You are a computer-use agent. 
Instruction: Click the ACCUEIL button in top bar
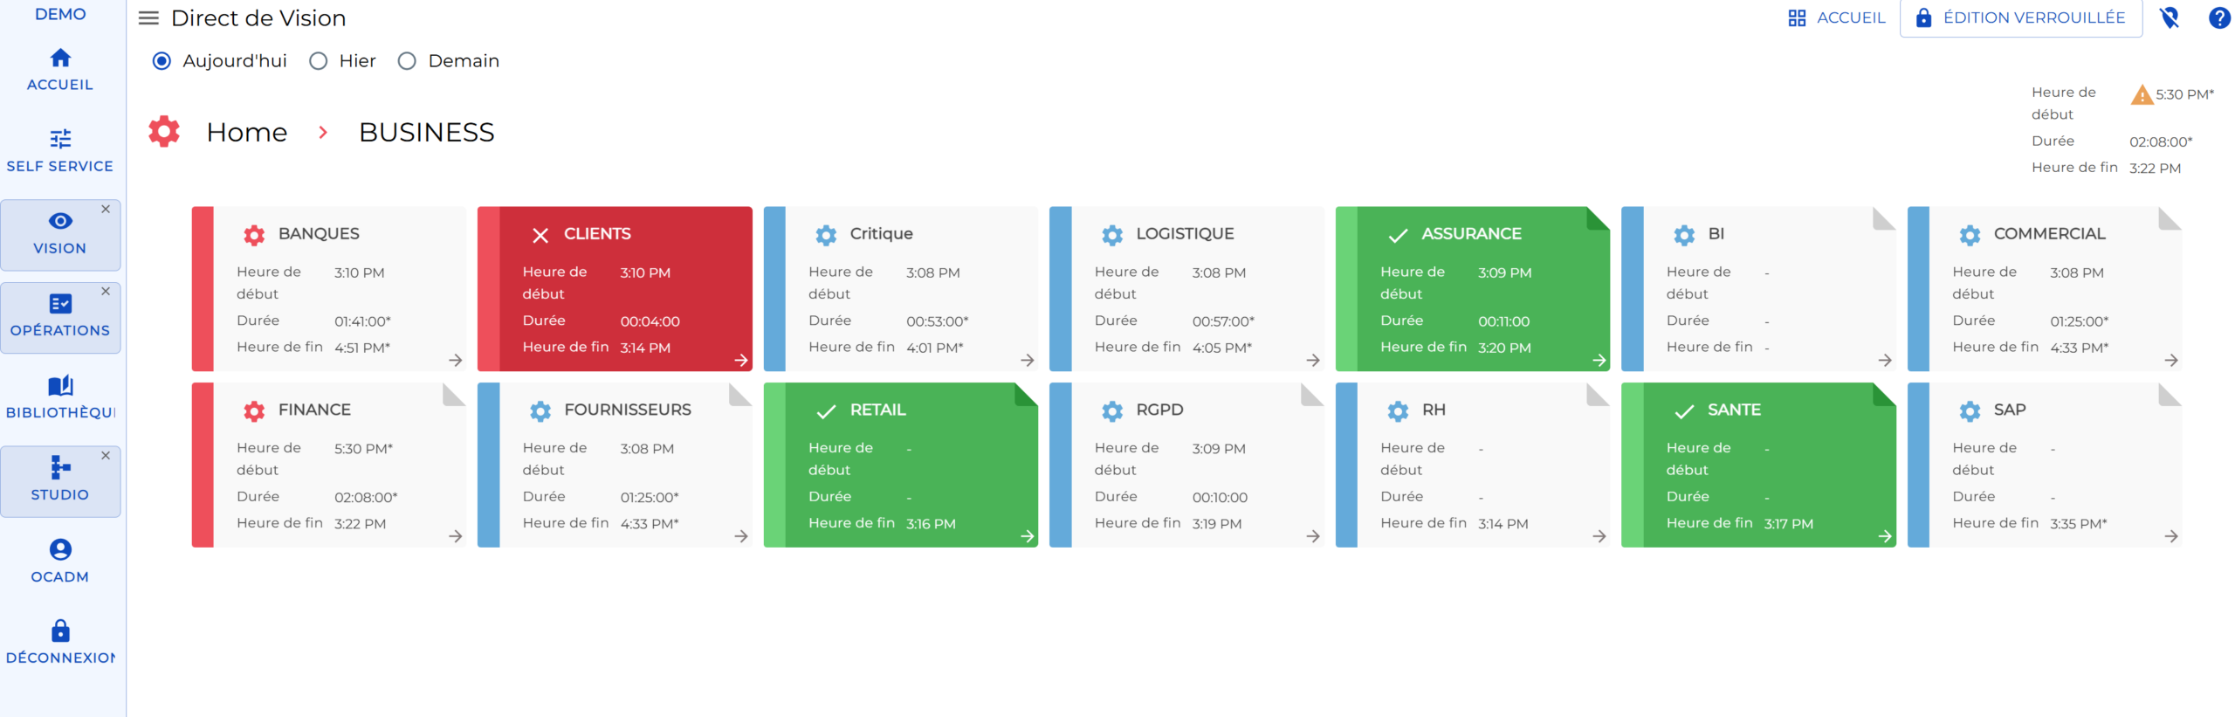pos(1836,17)
